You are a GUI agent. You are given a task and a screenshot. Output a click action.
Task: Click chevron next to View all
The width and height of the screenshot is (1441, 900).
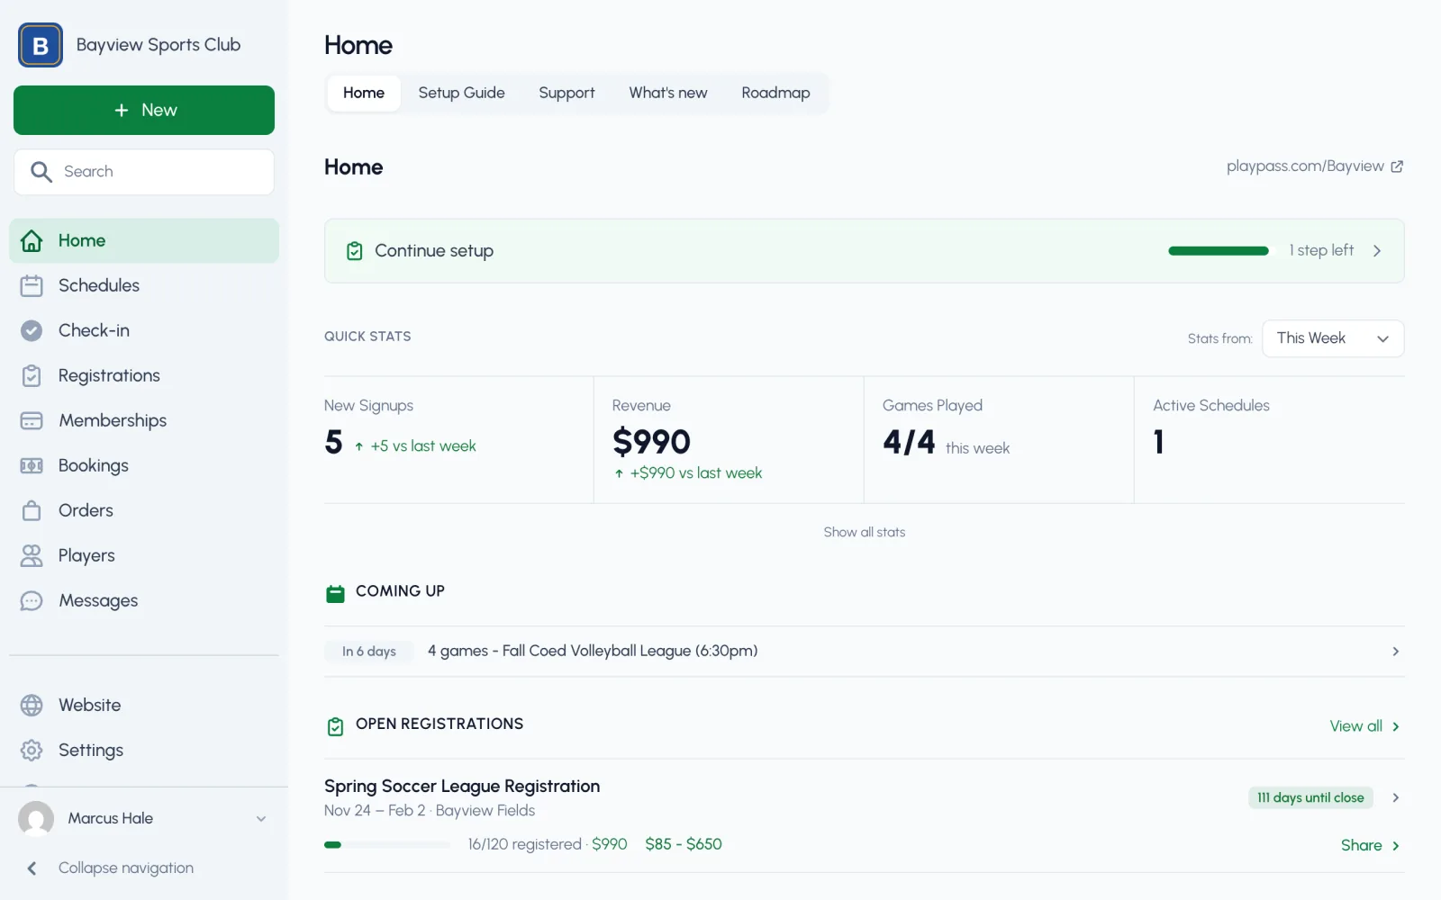1395,726
